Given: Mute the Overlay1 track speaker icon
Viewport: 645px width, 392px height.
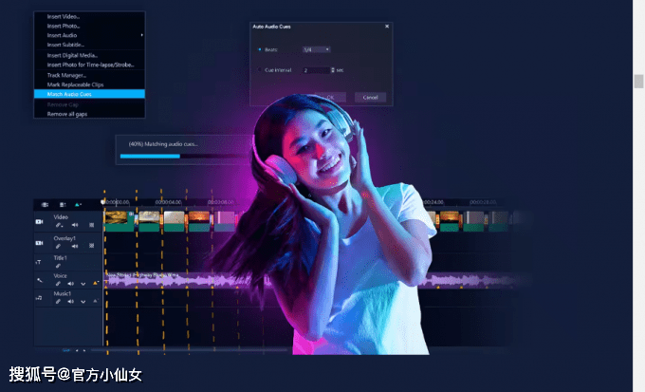Looking at the screenshot, I should 75,246.
